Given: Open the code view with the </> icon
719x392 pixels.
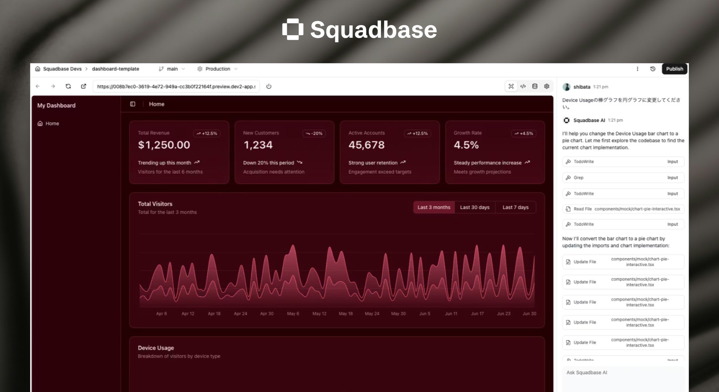Looking at the screenshot, I should coord(523,86).
